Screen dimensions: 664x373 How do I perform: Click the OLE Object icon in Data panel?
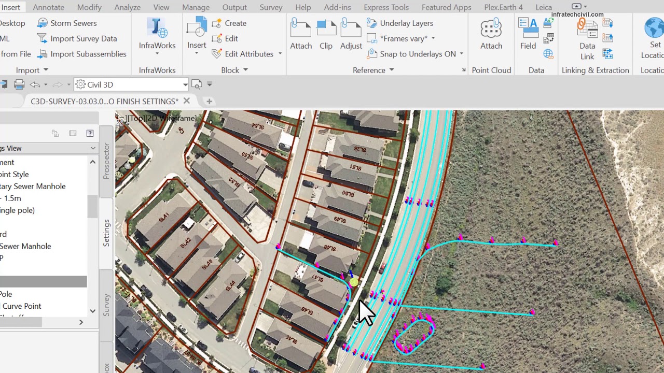pos(548,38)
